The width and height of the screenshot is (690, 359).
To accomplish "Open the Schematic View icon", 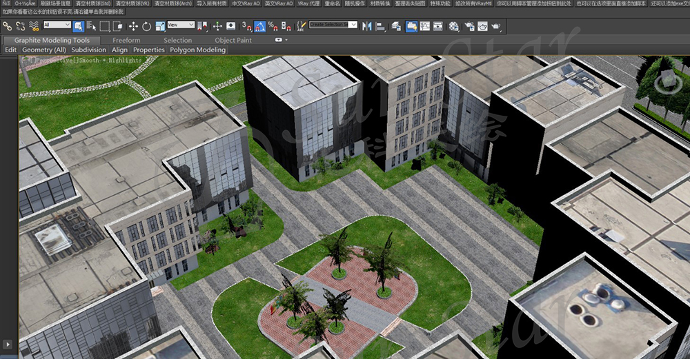I will (x=438, y=26).
